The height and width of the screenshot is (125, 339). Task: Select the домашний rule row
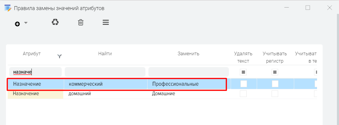(162, 94)
